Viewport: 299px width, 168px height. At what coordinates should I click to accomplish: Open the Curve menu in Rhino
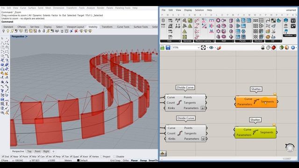23,8
